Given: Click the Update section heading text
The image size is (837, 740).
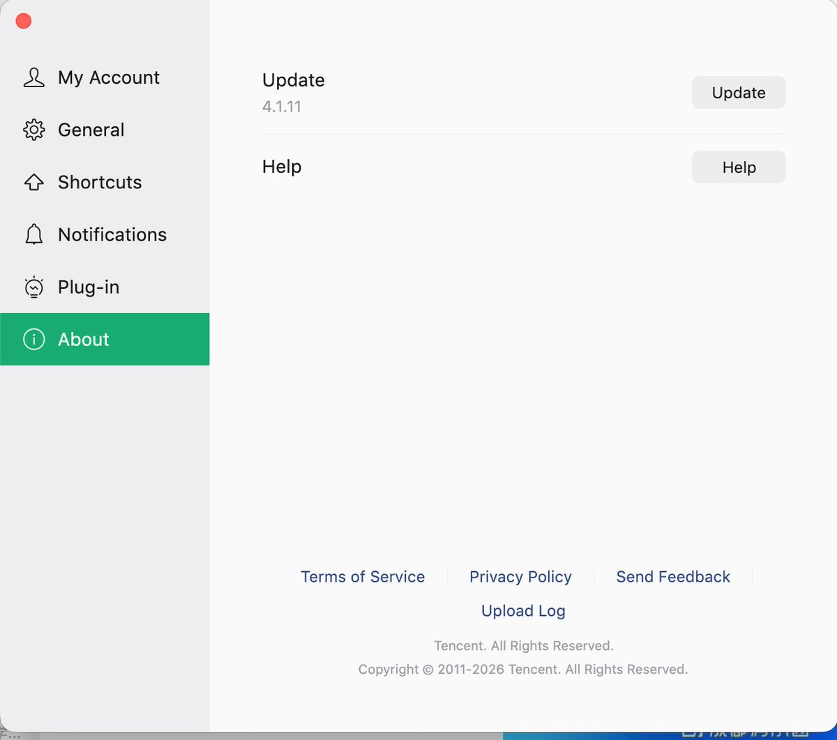Looking at the screenshot, I should [294, 80].
